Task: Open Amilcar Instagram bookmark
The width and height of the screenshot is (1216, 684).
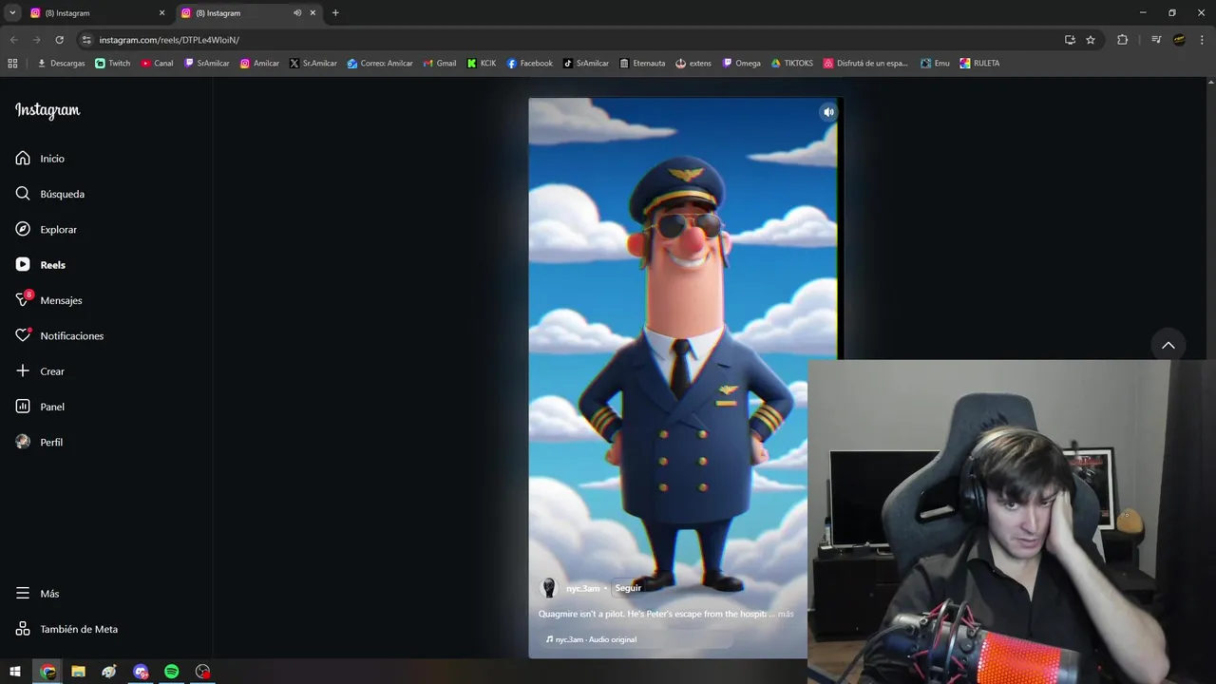Action: point(259,64)
